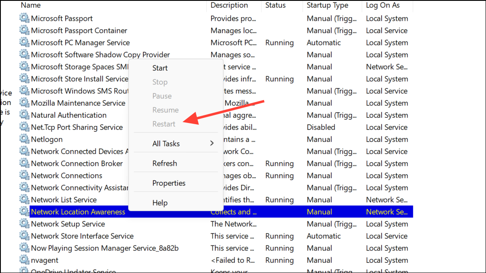Click the Network Setup Service gear icon
Screen dimensions: 486x273
(x=25, y=224)
